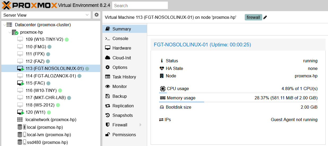Edit tags with the pencil icon
Viewport: 328px width, 146px height.
click(265, 17)
